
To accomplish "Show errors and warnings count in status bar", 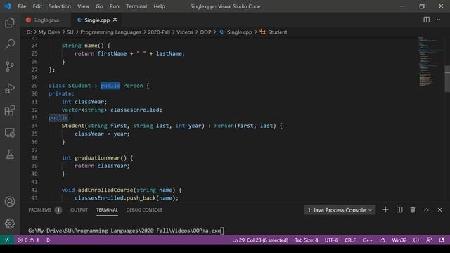I will coord(28,240).
